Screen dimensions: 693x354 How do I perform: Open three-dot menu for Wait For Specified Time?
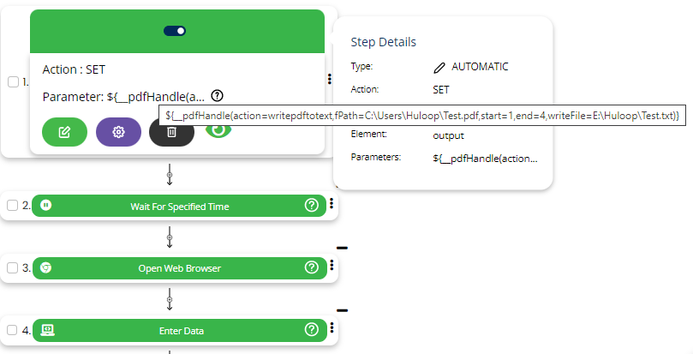click(331, 204)
